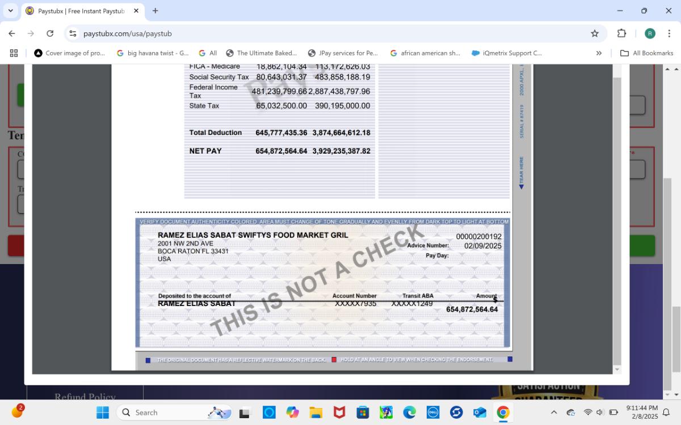This screenshot has height=425, width=681.
Task: Click the paystub preview scroll-down arrow
Action: pyautogui.click(x=617, y=369)
